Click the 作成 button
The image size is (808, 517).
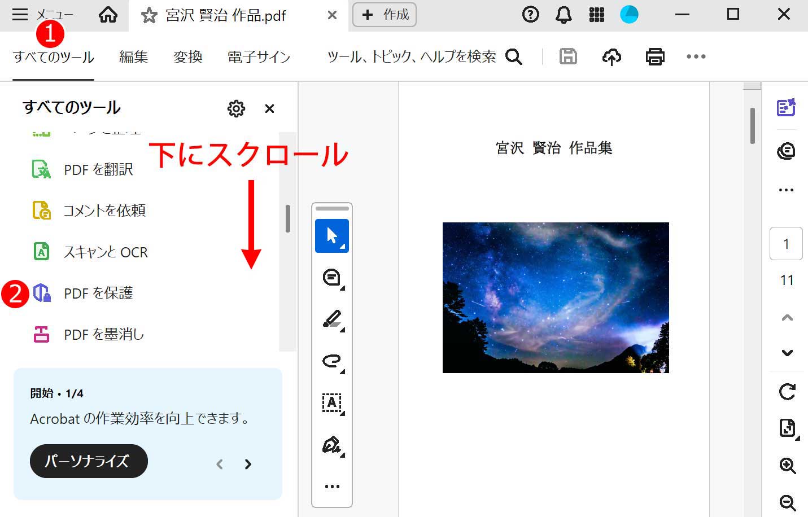385,15
